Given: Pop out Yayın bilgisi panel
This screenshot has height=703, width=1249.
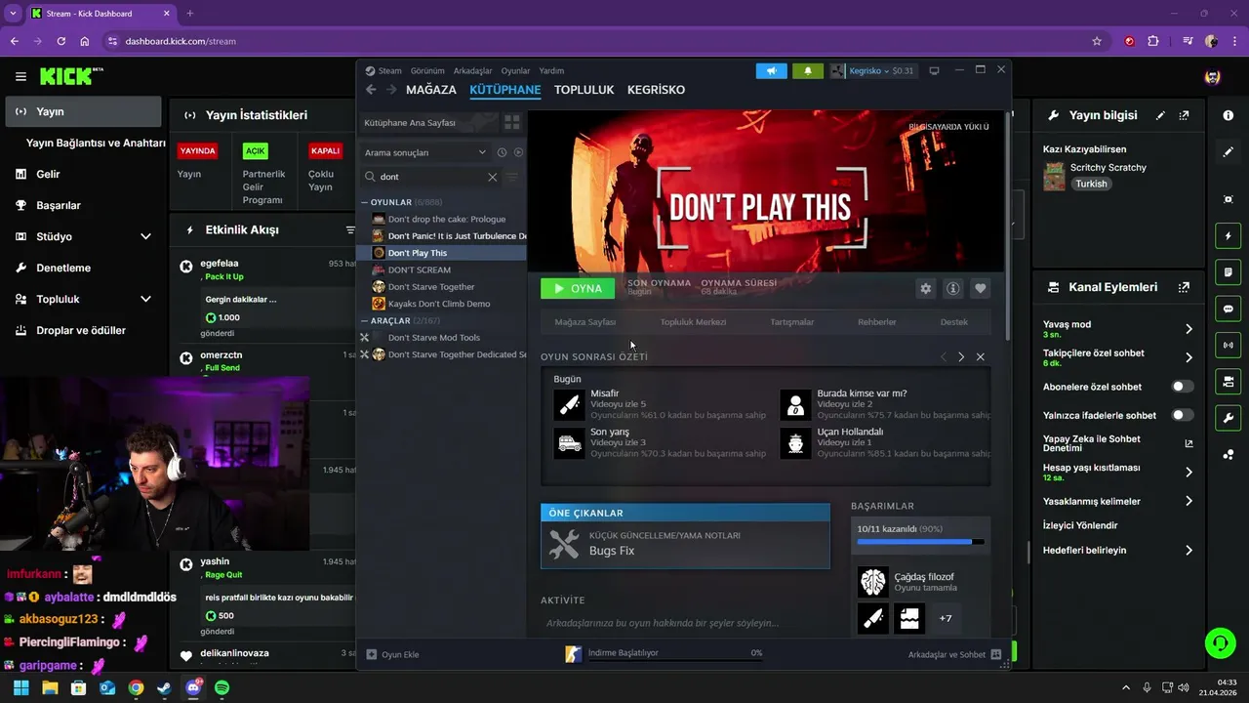Looking at the screenshot, I should (1184, 115).
